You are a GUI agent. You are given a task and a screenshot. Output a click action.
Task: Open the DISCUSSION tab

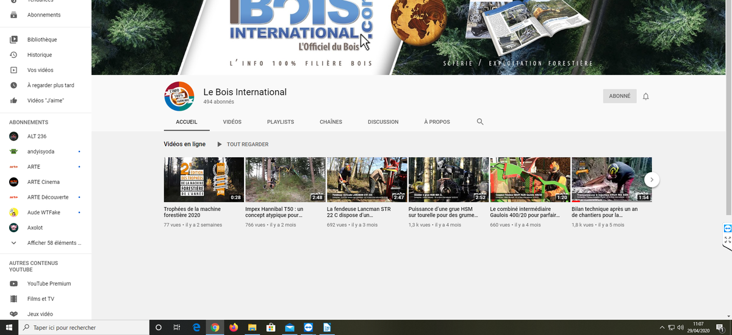pyautogui.click(x=383, y=122)
